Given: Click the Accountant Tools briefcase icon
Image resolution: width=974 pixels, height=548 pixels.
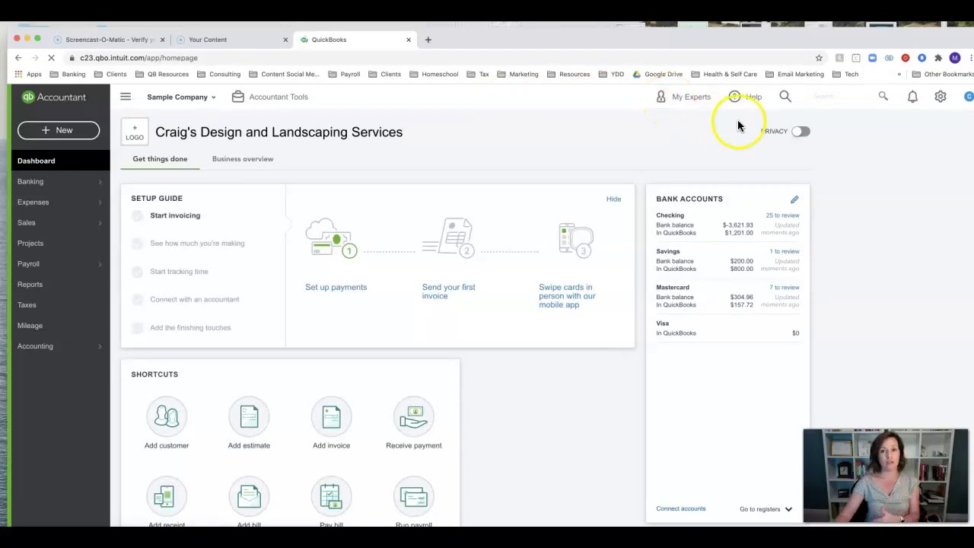Looking at the screenshot, I should (x=238, y=97).
